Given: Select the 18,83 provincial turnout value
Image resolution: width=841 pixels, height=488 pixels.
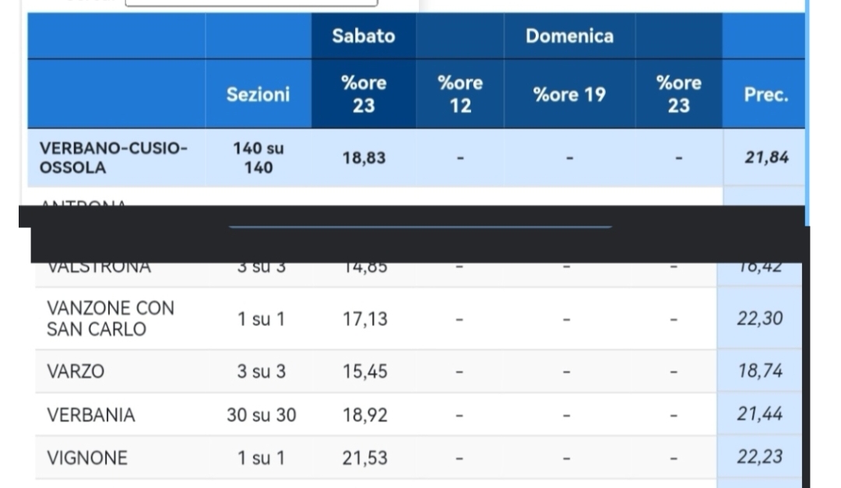Looking at the screenshot, I should [x=363, y=156].
